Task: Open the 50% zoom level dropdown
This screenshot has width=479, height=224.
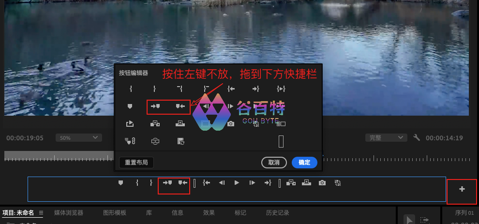Action: pos(78,138)
